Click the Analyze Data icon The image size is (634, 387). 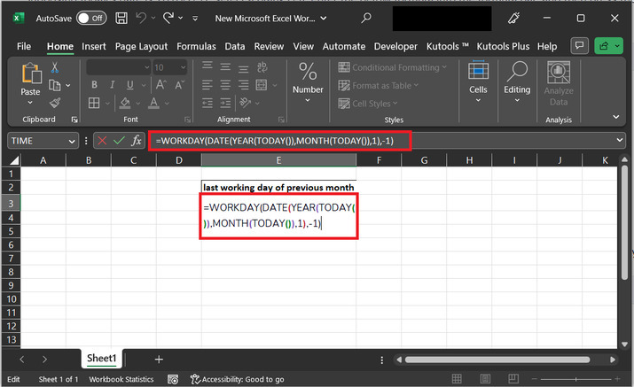[558, 74]
